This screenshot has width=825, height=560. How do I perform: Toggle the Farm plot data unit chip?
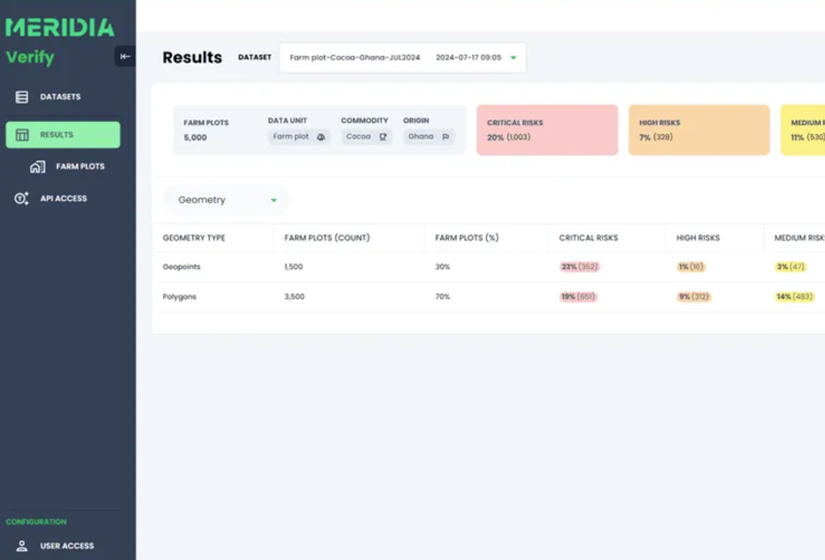click(298, 137)
